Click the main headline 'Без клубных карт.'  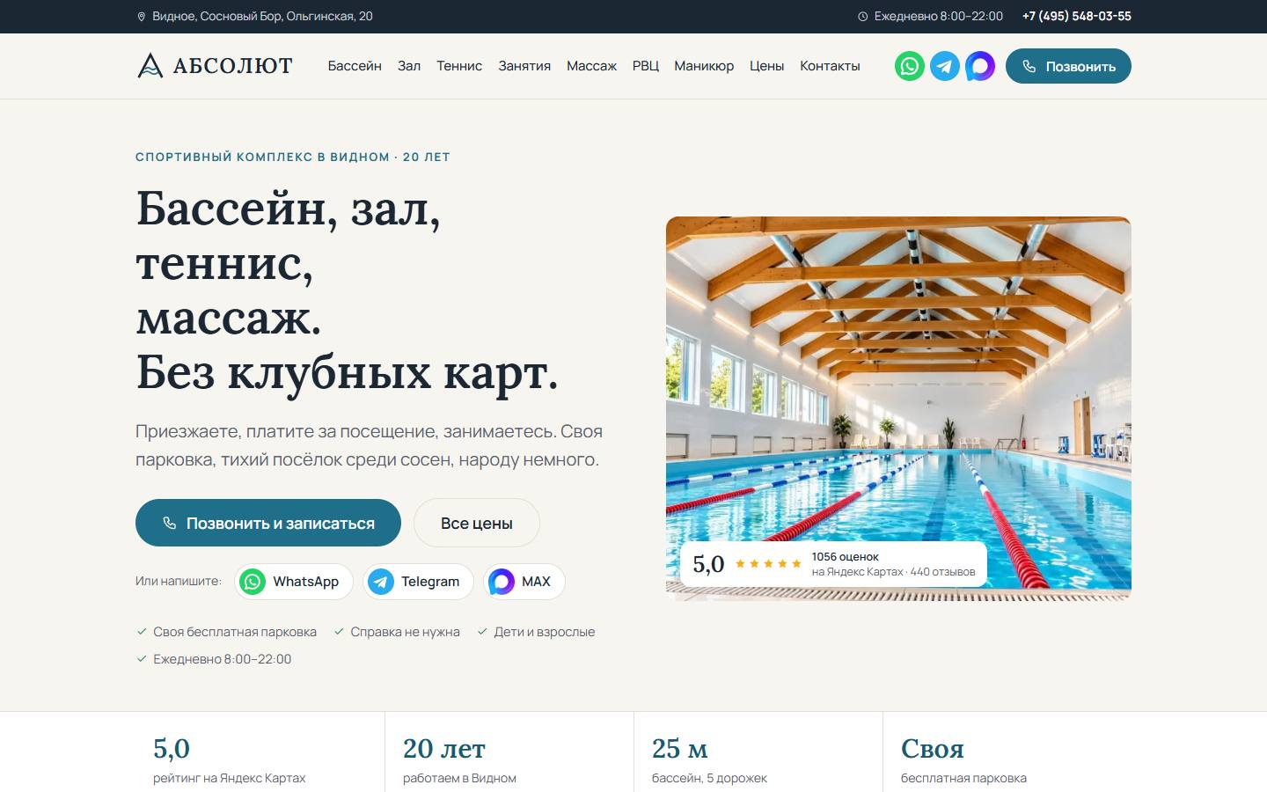[348, 372]
